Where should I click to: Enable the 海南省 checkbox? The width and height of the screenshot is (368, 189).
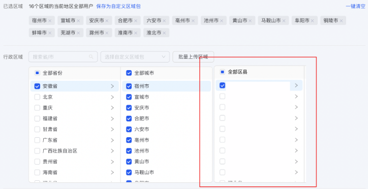[37, 173]
